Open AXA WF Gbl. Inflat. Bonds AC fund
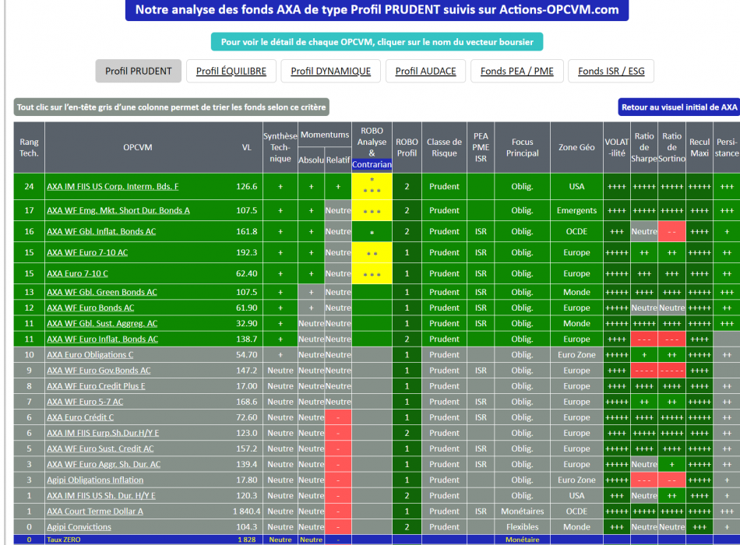This screenshot has width=740, height=545. (x=101, y=231)
